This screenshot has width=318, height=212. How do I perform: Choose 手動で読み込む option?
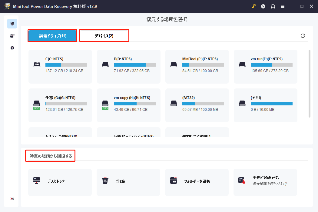265,182
